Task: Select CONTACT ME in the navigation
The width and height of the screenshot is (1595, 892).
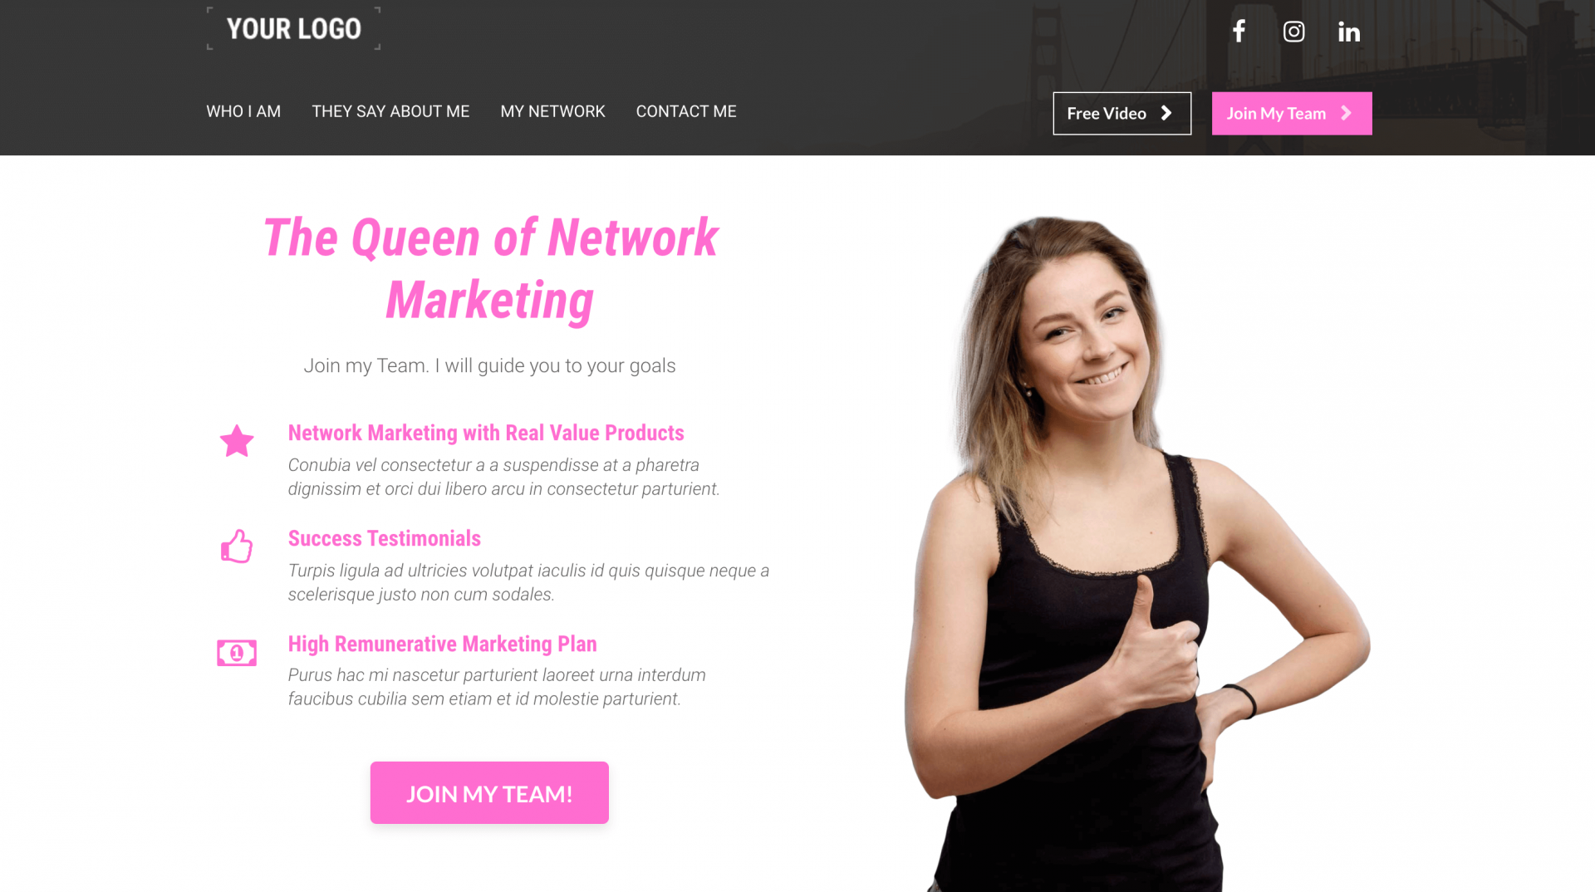Action: pyautogui.click(x=686, y=111)
